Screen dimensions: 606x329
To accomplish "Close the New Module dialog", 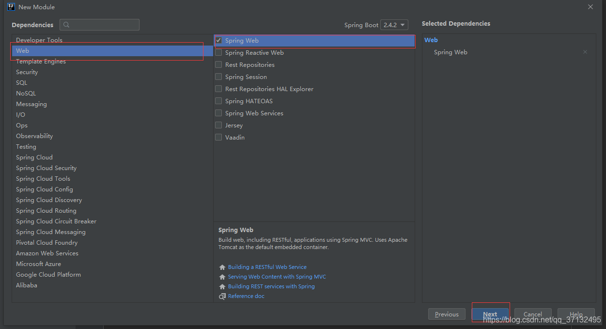I will pos(590,7).
